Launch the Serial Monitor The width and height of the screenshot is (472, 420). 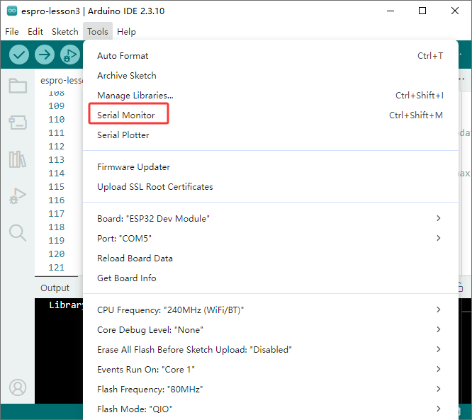270,115
